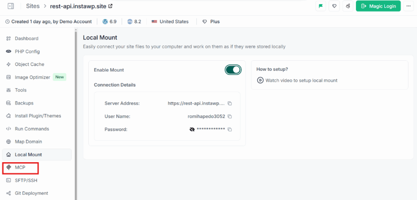The width and height of the screenshot is (417, 200).
Task: Collapse the sidebar with panel icon
Action: 11,6
